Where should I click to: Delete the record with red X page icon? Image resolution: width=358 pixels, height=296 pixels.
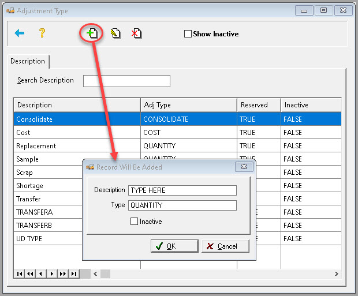click(x=136, y=33)
